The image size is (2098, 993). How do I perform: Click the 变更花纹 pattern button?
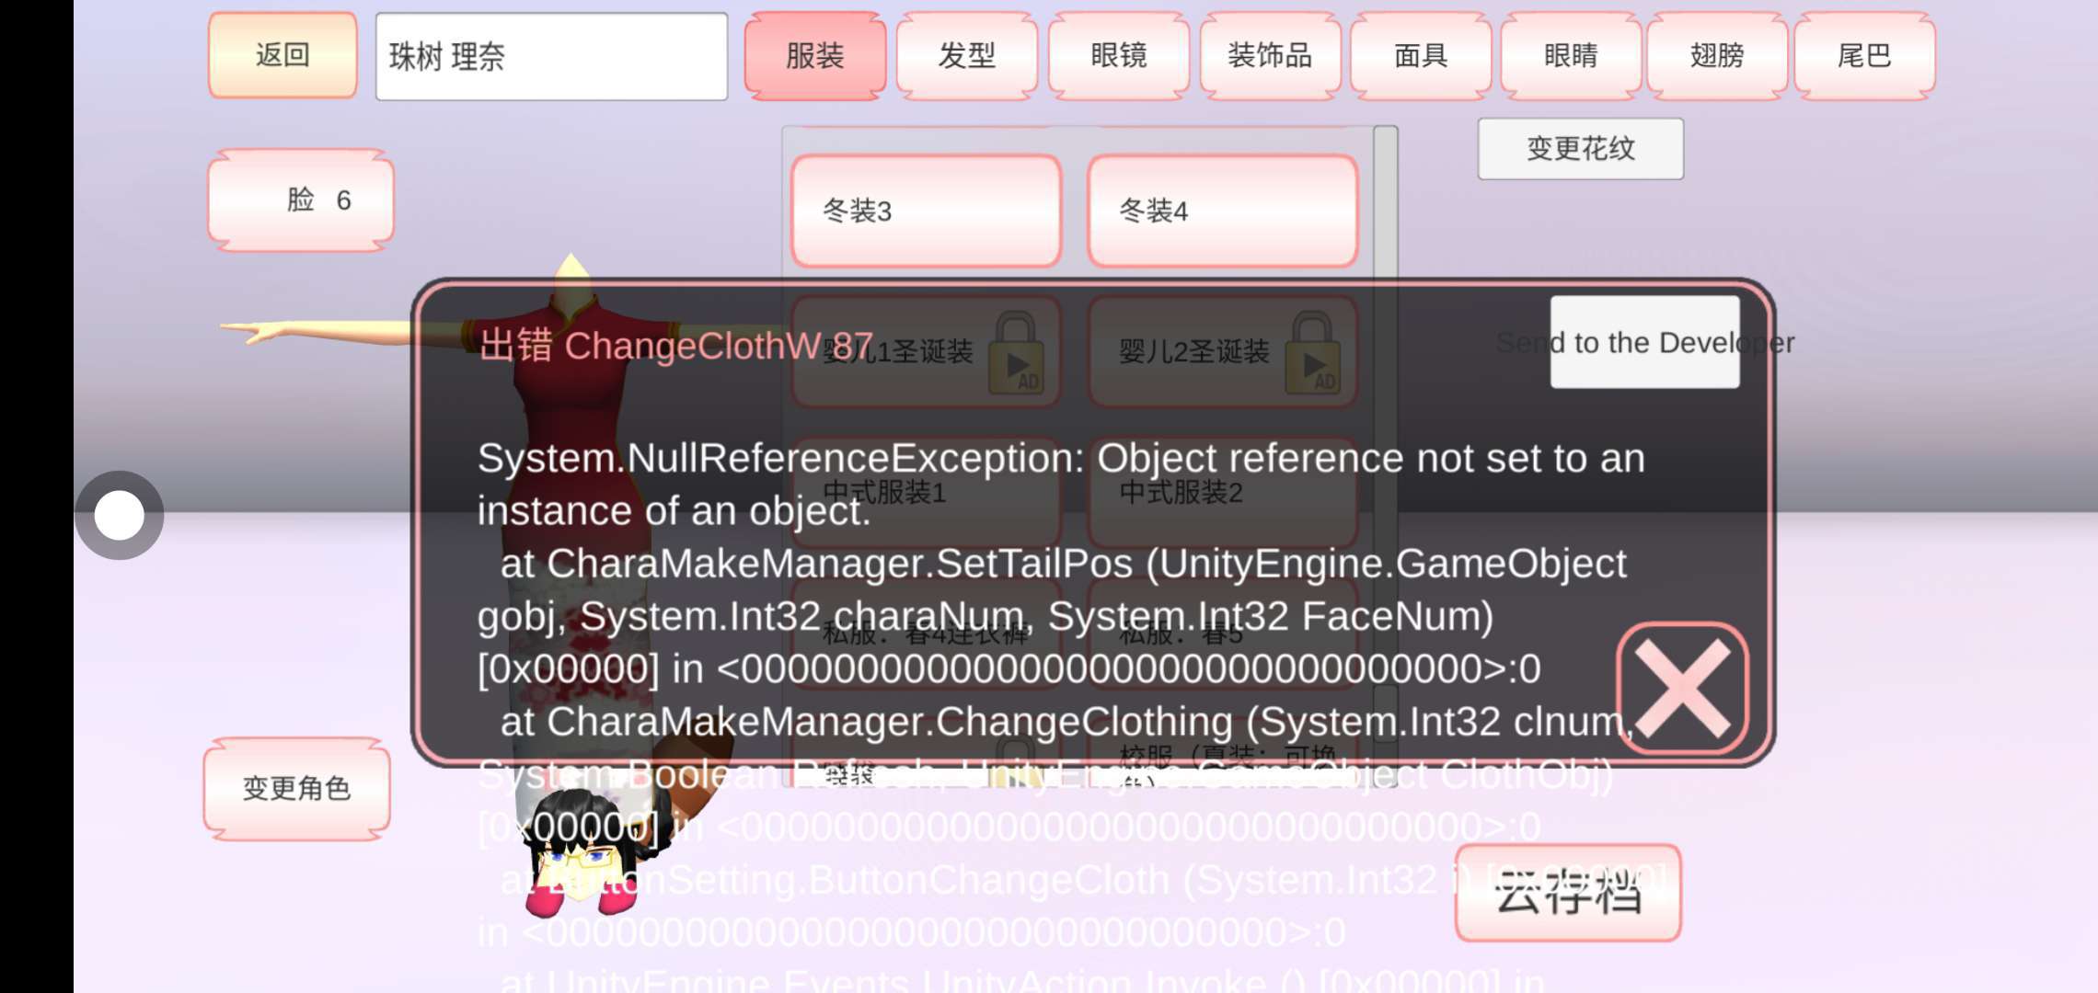[x=1581, y=148]
